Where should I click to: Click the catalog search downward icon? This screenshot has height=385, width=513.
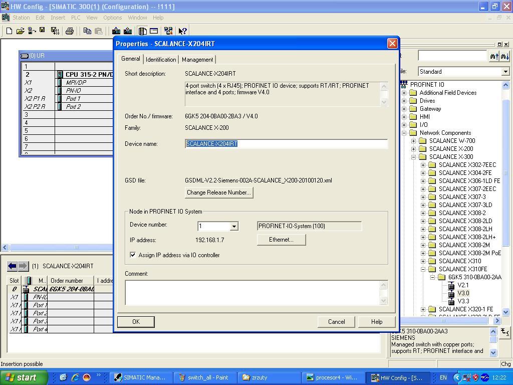[504, 56]
